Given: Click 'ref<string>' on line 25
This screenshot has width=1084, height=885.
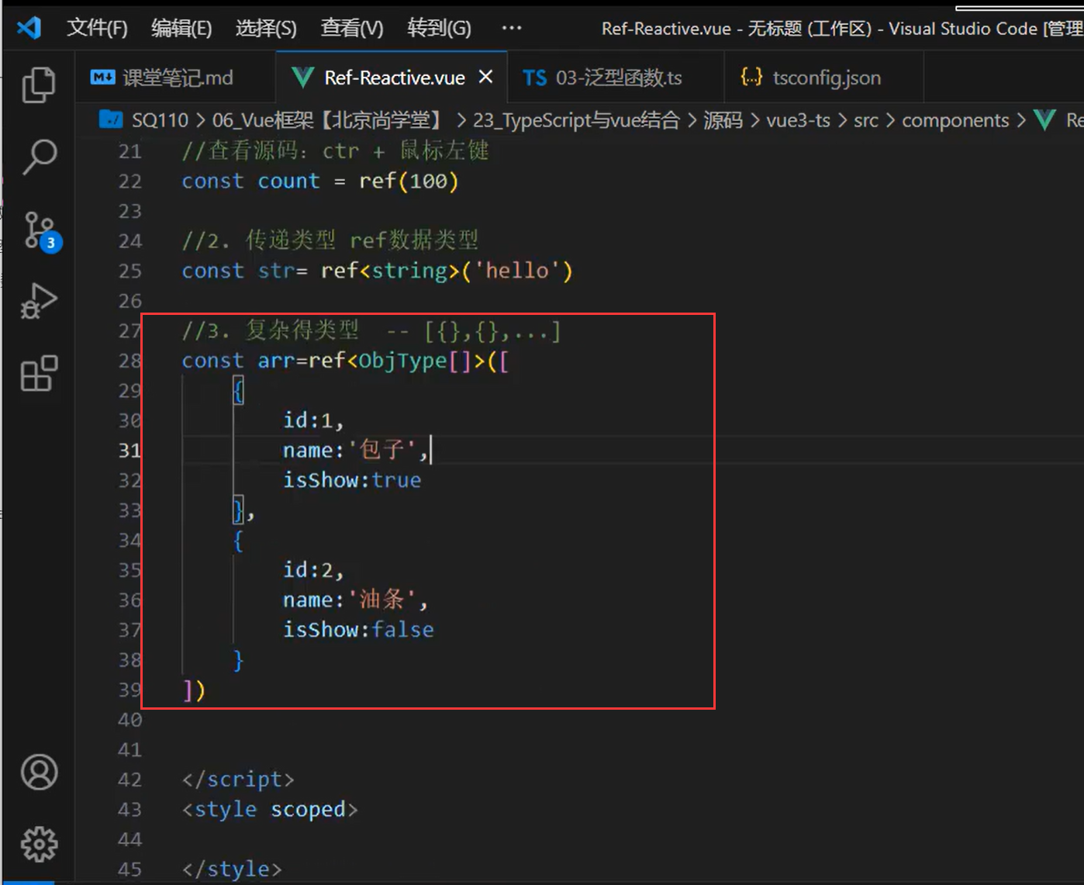Looking at the screenshot, I should click(390, 271).
